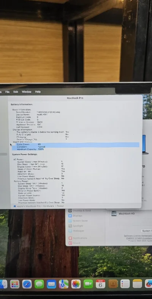152x299 pixels.
Task: Click the System Power Settings heading
Action: tap(25, 154)
